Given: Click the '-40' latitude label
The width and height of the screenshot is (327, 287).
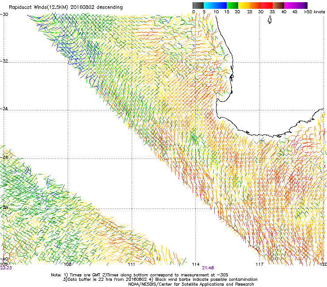Looking at the screenshot, I should [x=4, y=259].
